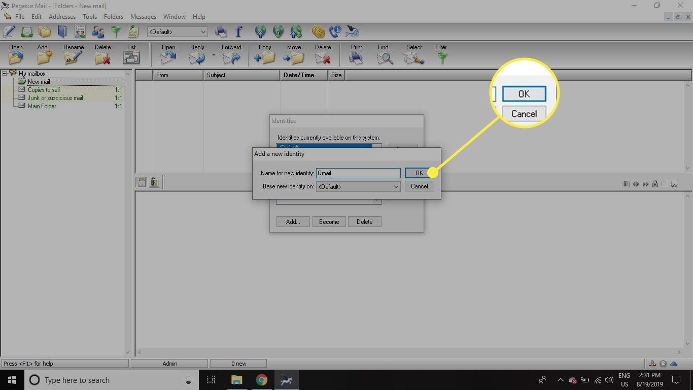Click Delete folder toolbar button
Screen dimensions: 693x390
(102, 54)
